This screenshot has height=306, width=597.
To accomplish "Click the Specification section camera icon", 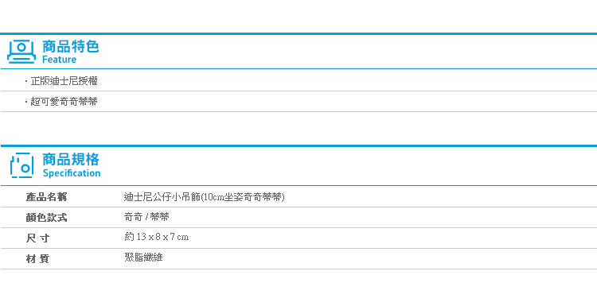I will tap(21, 165).
